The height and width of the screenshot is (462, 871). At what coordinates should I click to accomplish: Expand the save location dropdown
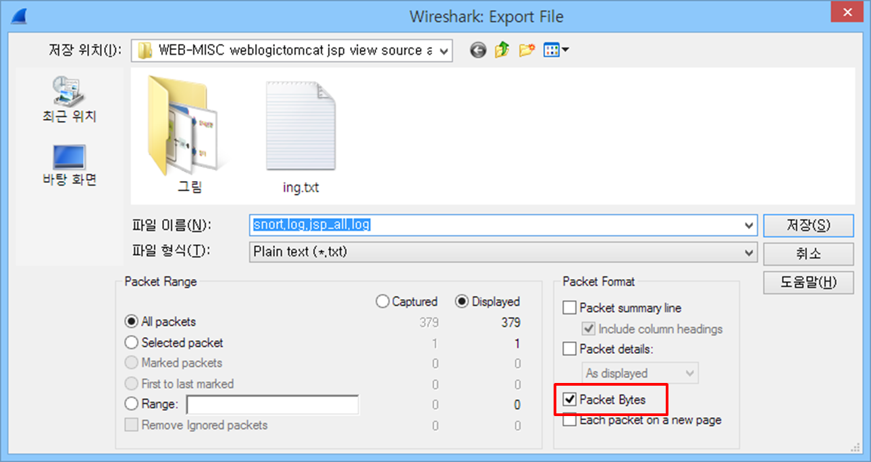(445, 50)
